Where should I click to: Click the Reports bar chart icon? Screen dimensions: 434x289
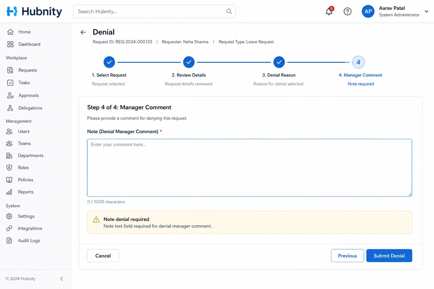[x=9, y=192]
